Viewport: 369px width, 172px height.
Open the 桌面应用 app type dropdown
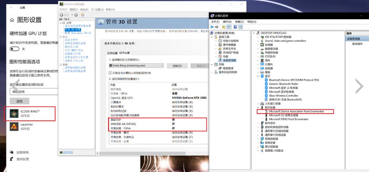click(x=34, y=92)
